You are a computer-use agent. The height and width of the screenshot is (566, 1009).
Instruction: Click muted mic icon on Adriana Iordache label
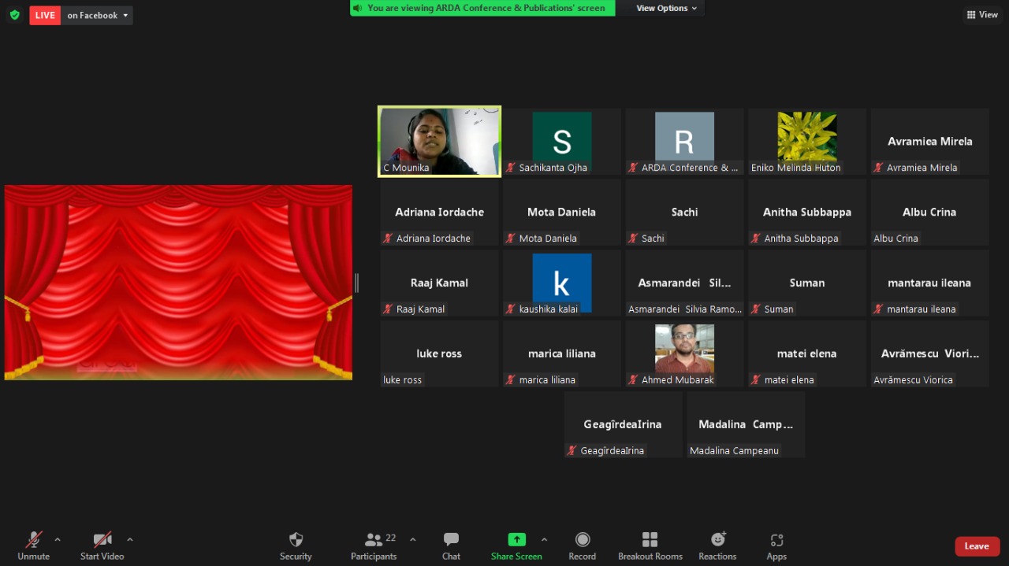(388, 239)
